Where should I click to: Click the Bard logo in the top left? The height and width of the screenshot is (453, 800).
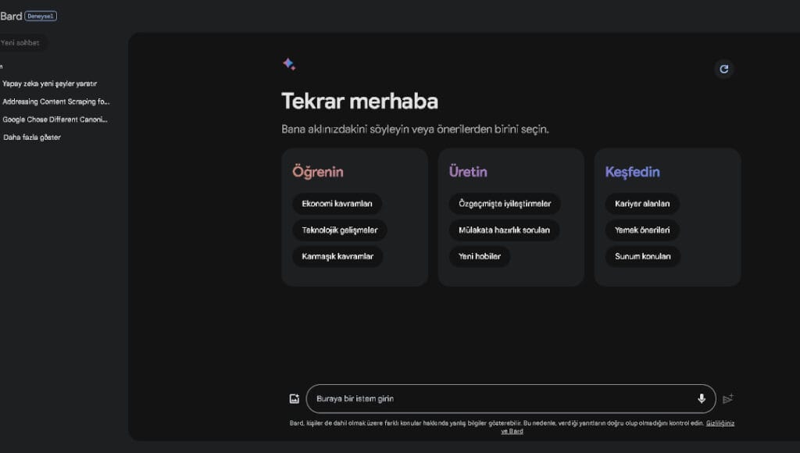pos(12,15)
